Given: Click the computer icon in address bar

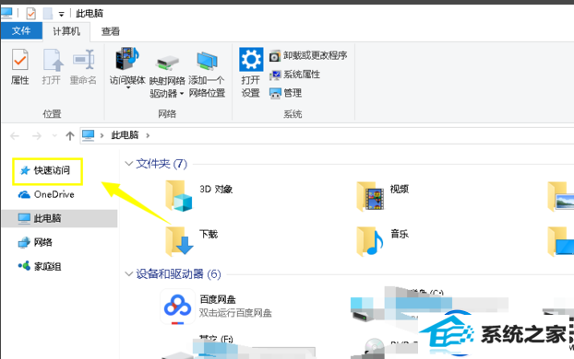Looking at the screenshot, I should (x=89, y=135).
